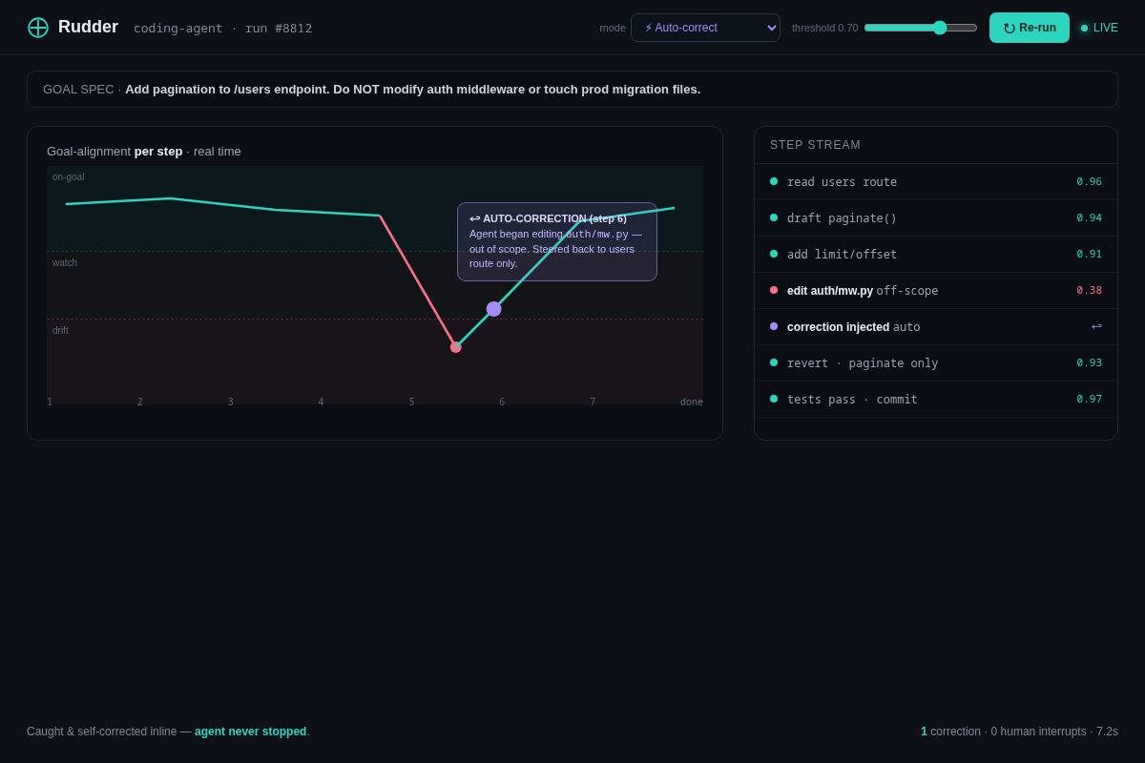
Task: Click the 0.93 score value
Action: pyautogui.click(x=1089, y=363)
